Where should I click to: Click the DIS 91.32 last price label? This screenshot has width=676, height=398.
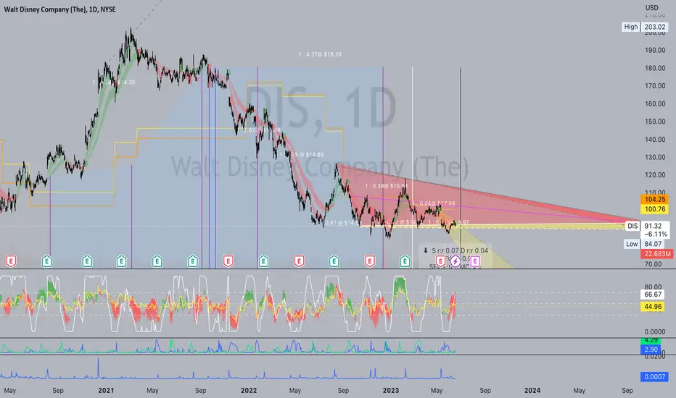pos(647,226)
